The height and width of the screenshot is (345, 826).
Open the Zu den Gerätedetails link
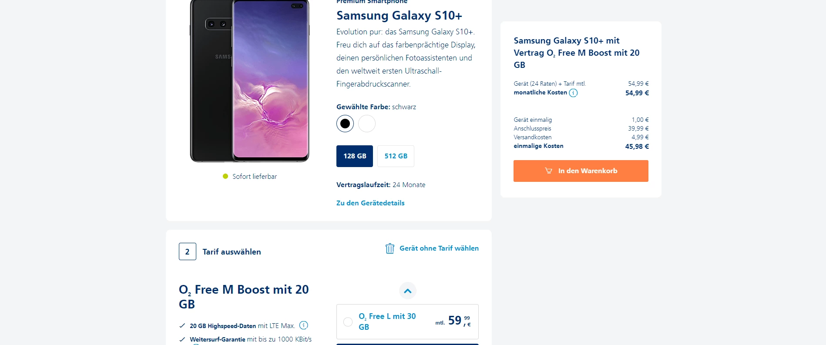[x=370, y=203]
